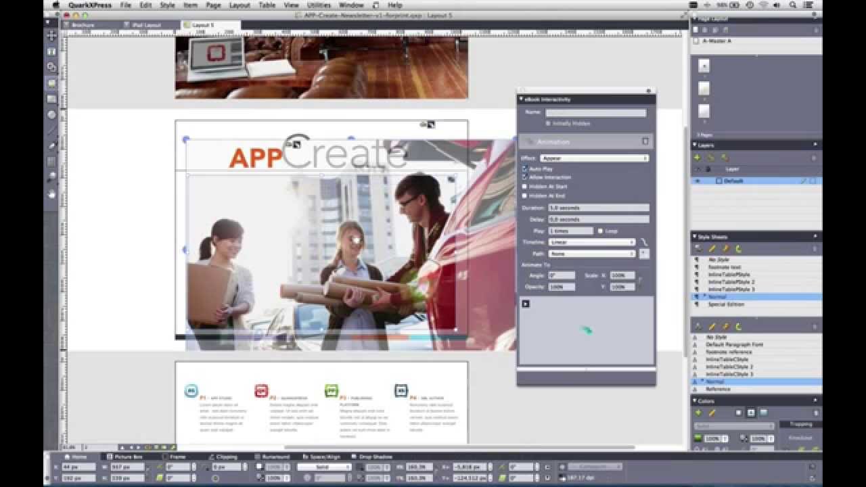Screen dimensions: 866x487
Task: Add a new layer with plus icon
Action: 697,157
